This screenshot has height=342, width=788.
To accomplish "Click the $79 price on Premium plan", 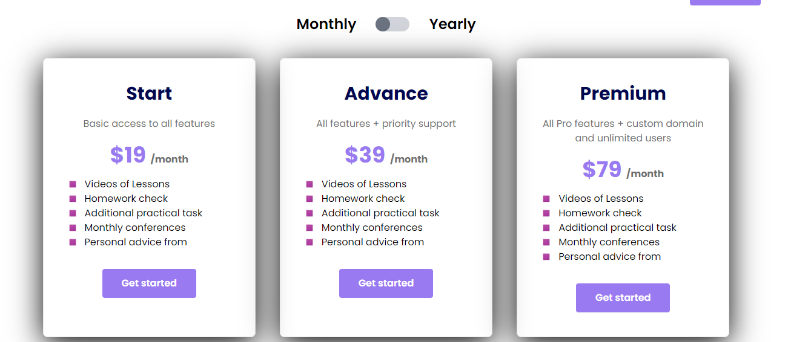I will 601,170.
